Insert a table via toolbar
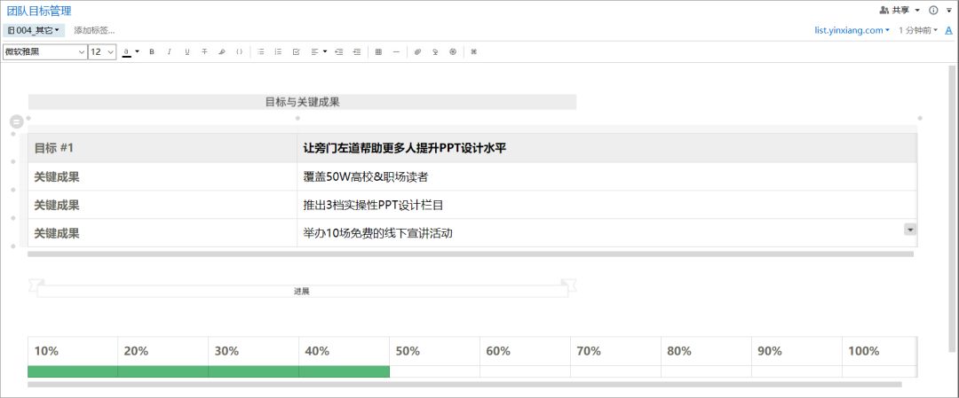This screenshot has height=398, width=959. [378, 52]
